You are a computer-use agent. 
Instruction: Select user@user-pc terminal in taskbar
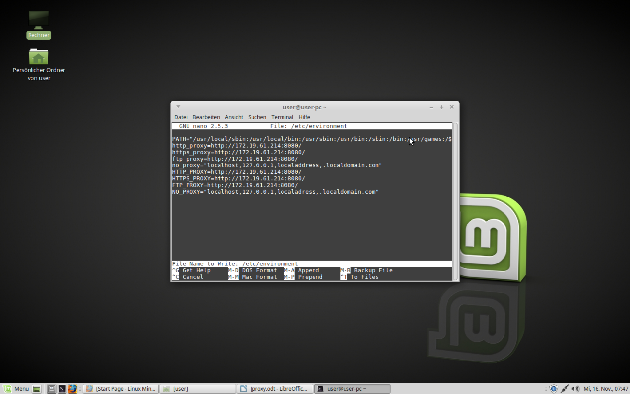click(x=352, y=389)
